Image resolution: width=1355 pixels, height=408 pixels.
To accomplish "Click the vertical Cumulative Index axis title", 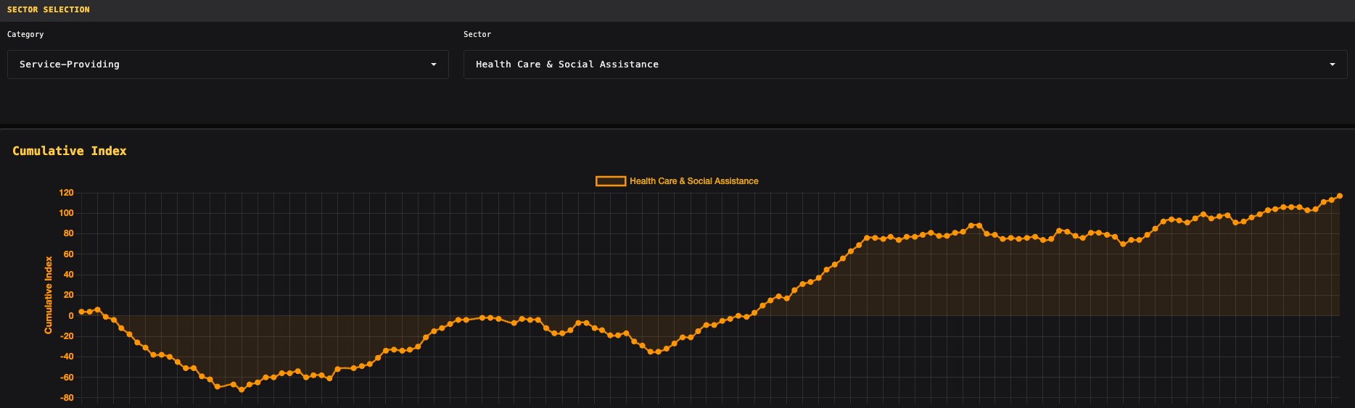I will [x=49, y=295].
